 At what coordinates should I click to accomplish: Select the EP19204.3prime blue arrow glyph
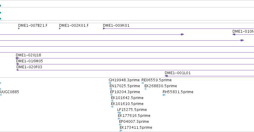[x=111, y=95]
